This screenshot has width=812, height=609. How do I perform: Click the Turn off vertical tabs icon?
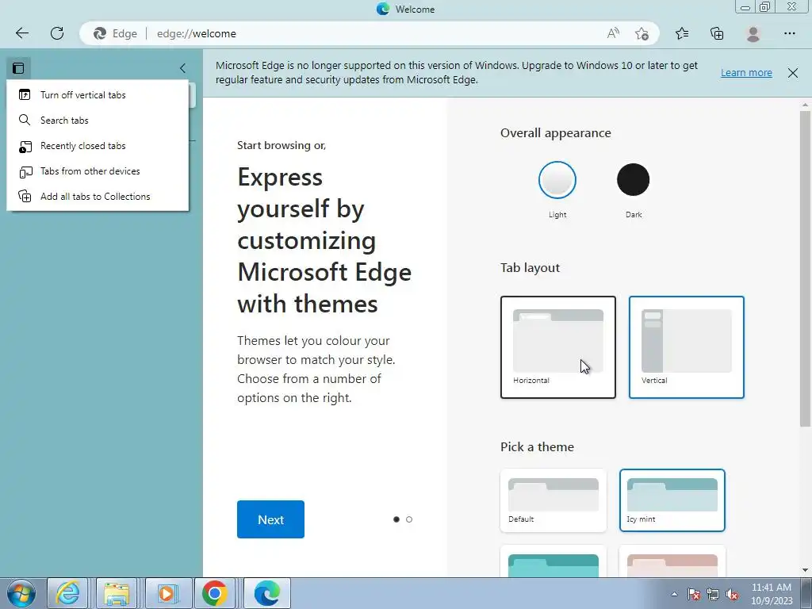(x=25, y=95)
